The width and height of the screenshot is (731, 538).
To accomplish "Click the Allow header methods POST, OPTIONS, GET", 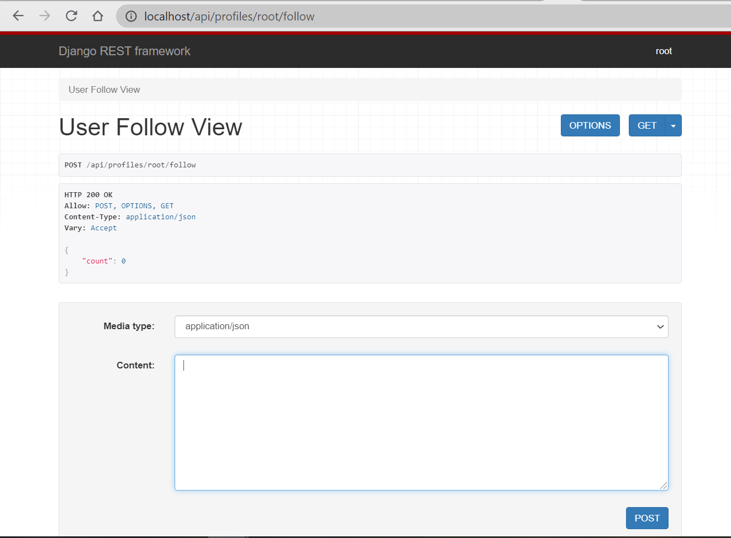I will [134, 206].
